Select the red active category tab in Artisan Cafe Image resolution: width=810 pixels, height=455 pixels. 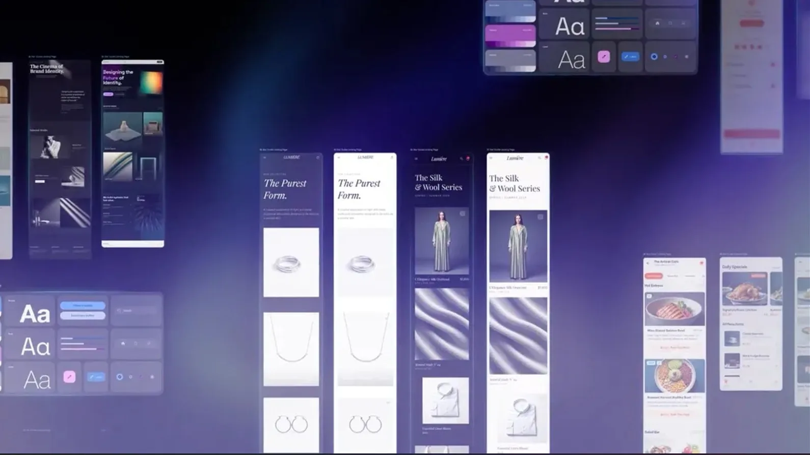(x=654, y=276)
